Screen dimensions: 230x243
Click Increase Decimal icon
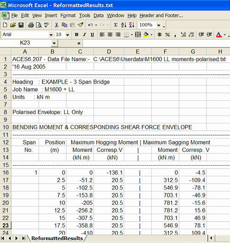pyautogui.click(x=183, y=35)
